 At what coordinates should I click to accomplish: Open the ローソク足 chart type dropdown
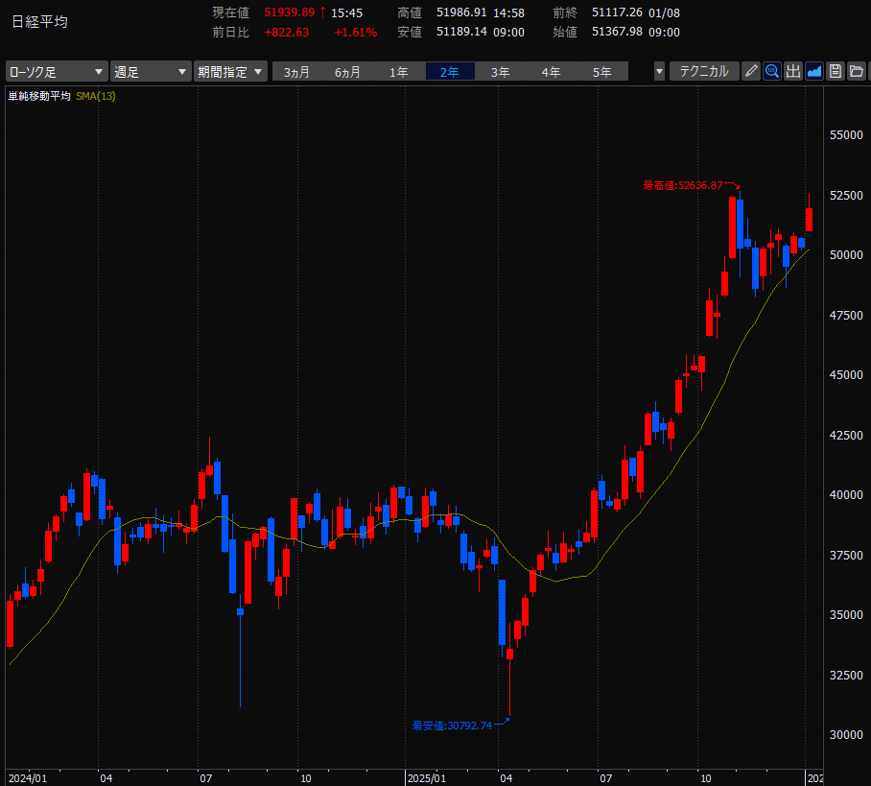tap(57, 72)
